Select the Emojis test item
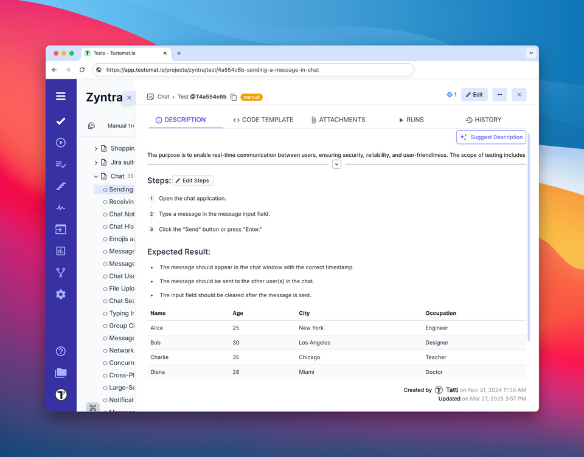The width and height of the screenshot is (584, 457). point(119,239)
